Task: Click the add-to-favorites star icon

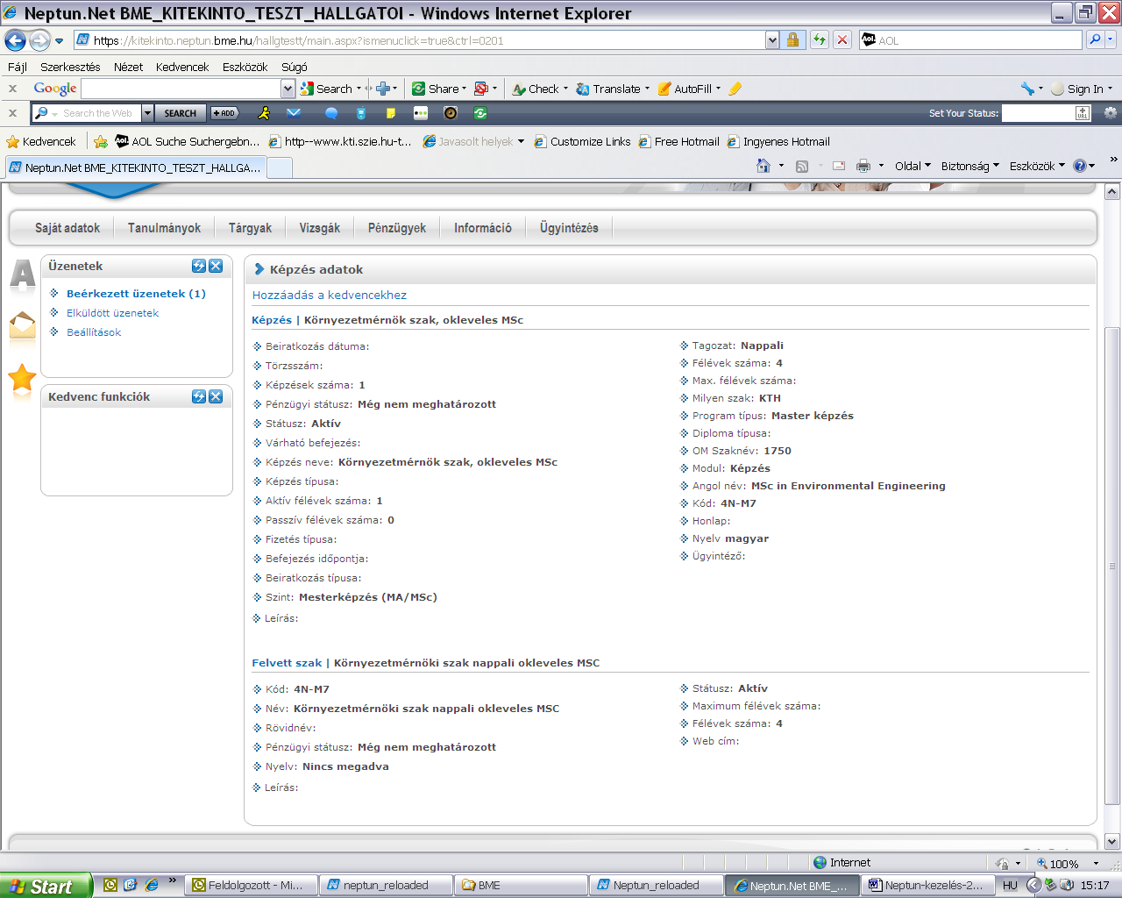Action: (x=101, y=141)
